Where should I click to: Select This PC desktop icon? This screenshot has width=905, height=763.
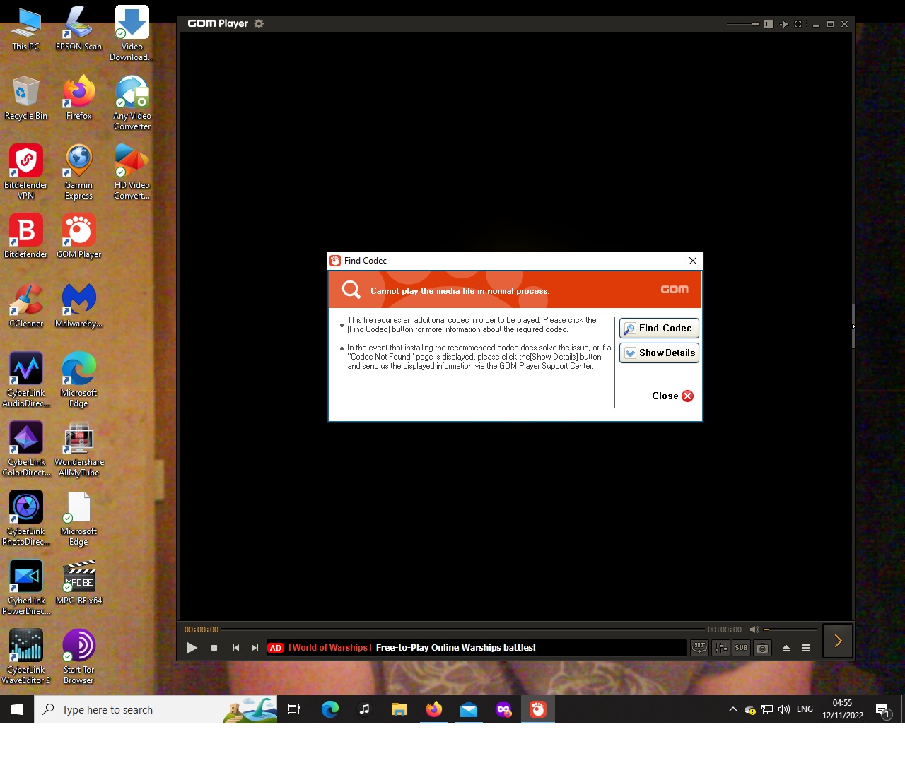[26, 29]
